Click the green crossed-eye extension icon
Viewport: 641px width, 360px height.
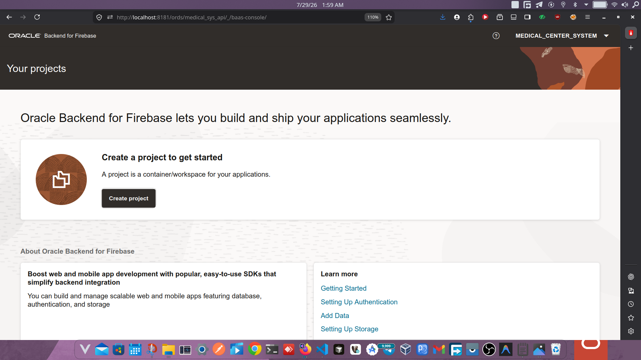click(542, 17)
